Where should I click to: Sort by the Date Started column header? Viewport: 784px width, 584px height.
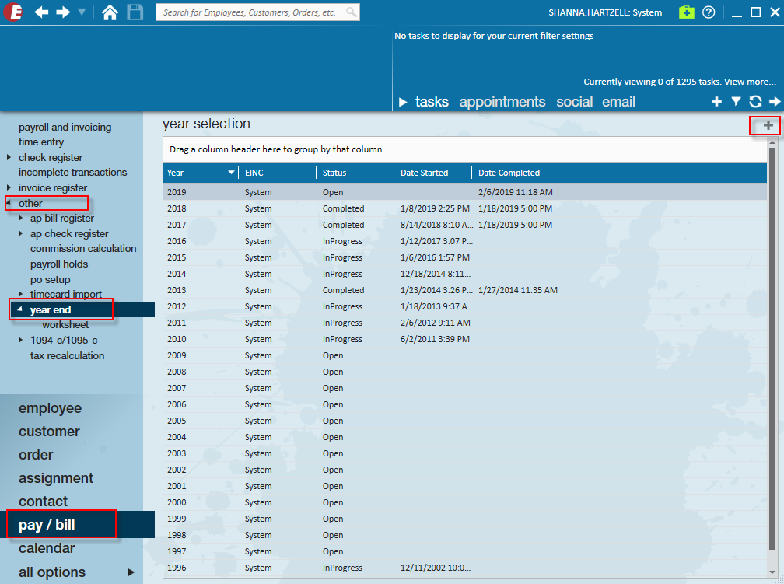[x=424, y=173]
